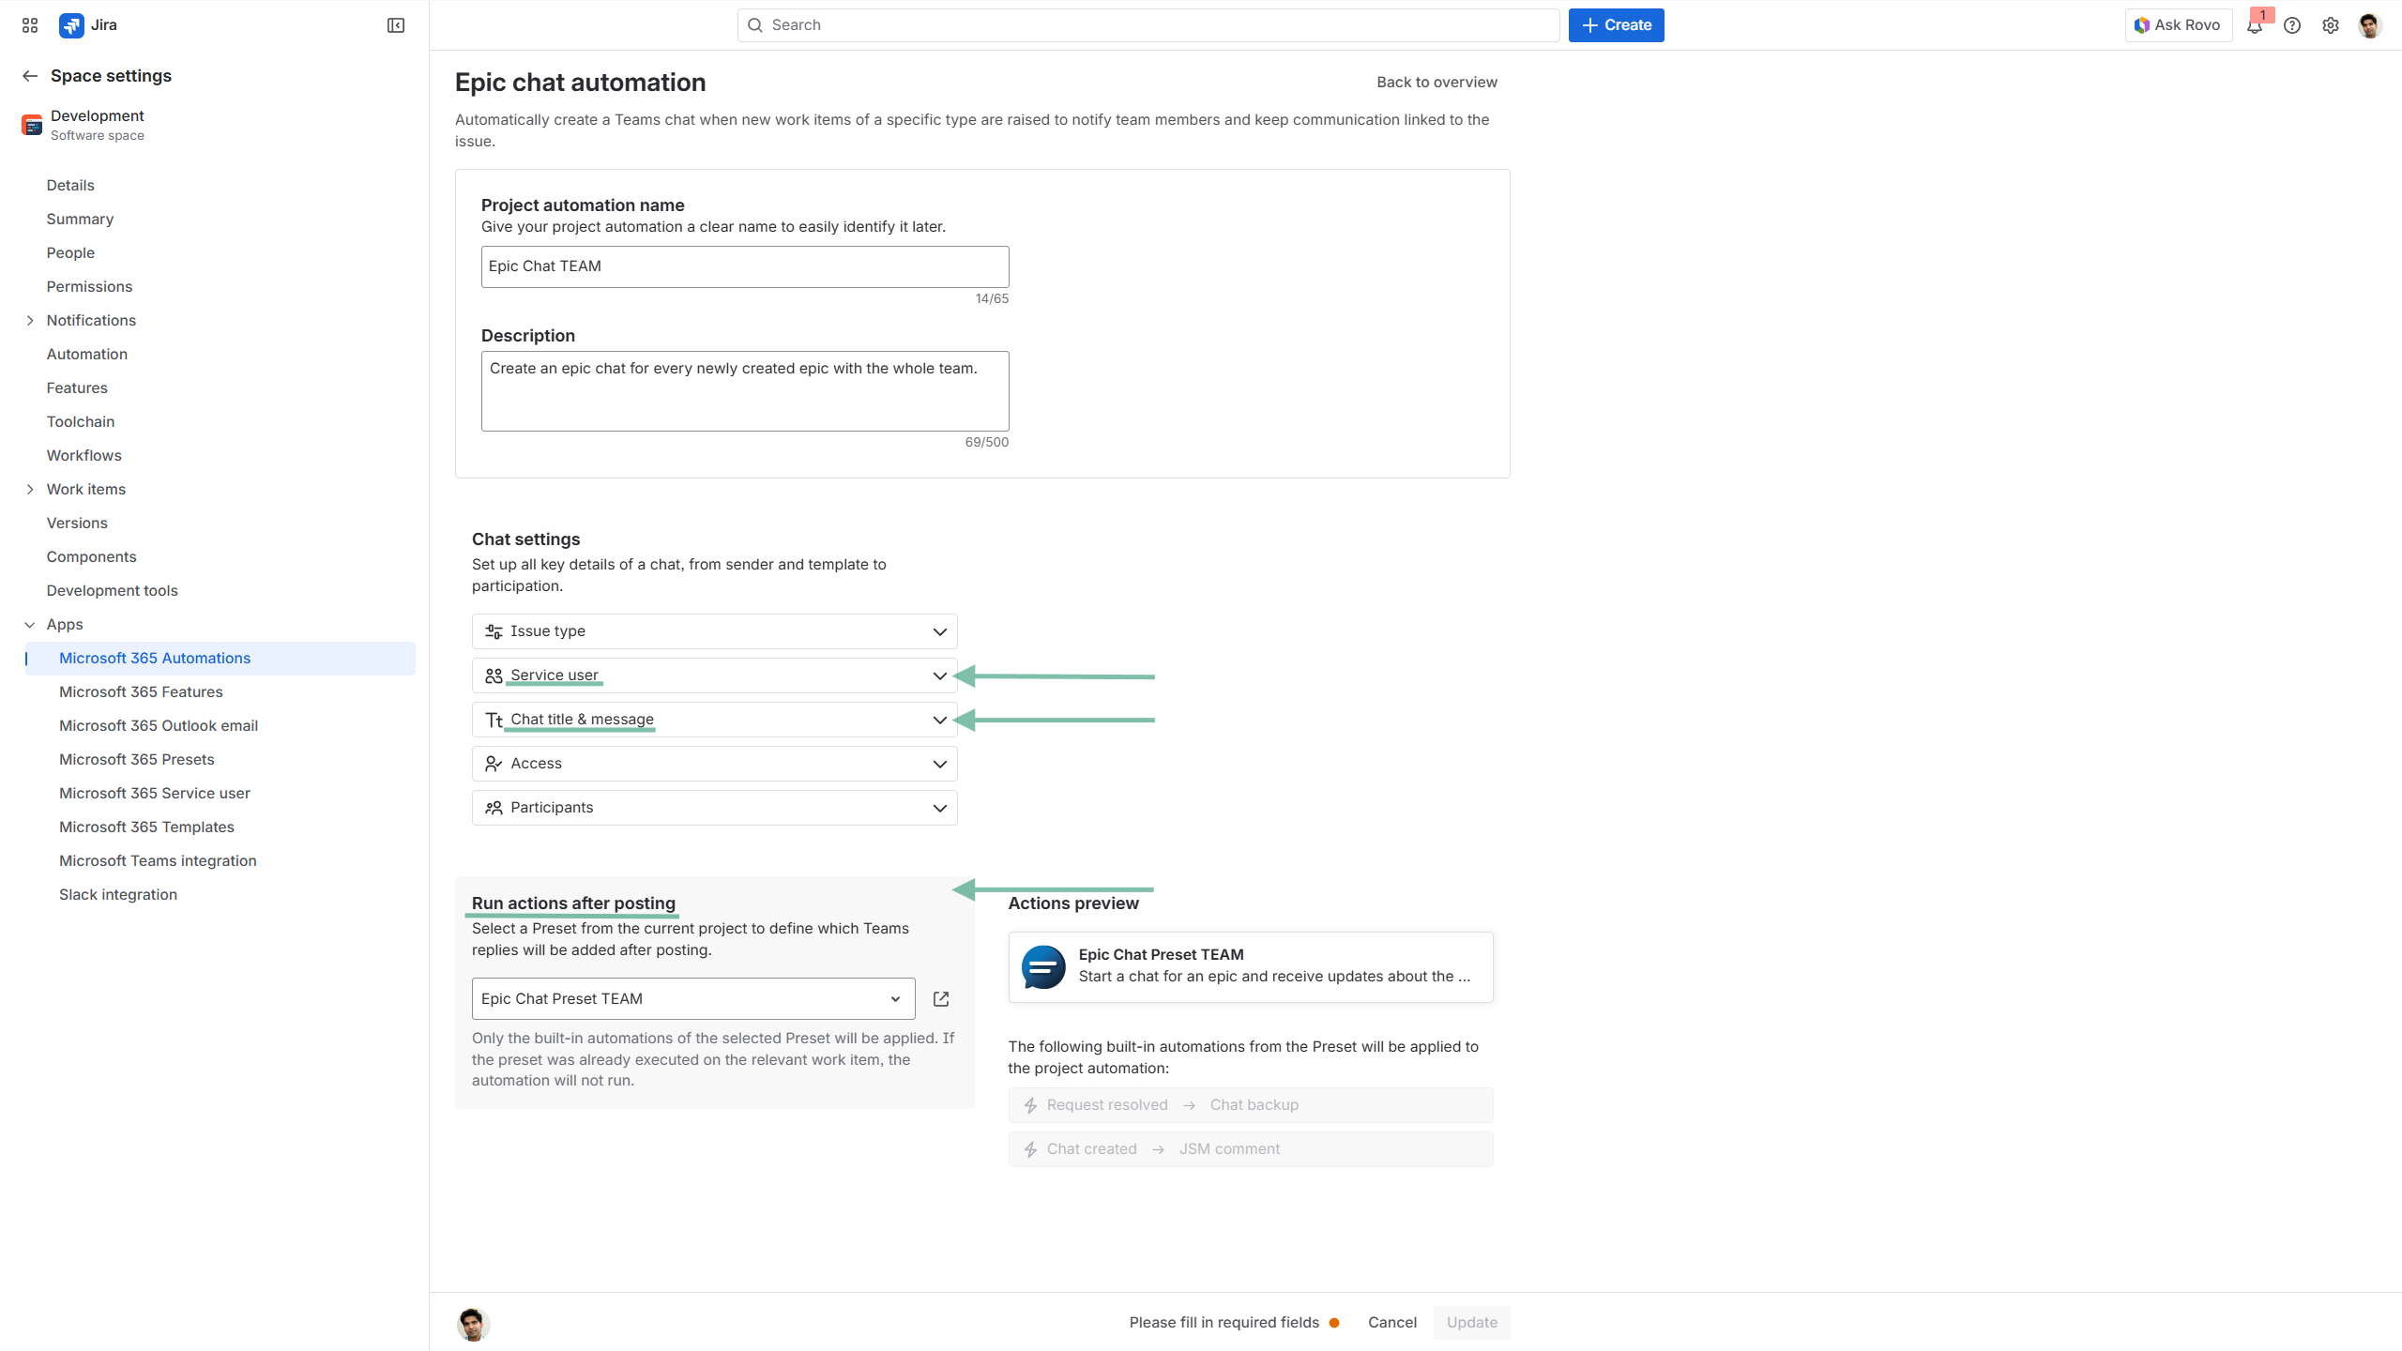This screenshot has width=2402, height=1351.
Task: Open the Epic Chat Preset TEAM dropdown
Action: [692, 999]
